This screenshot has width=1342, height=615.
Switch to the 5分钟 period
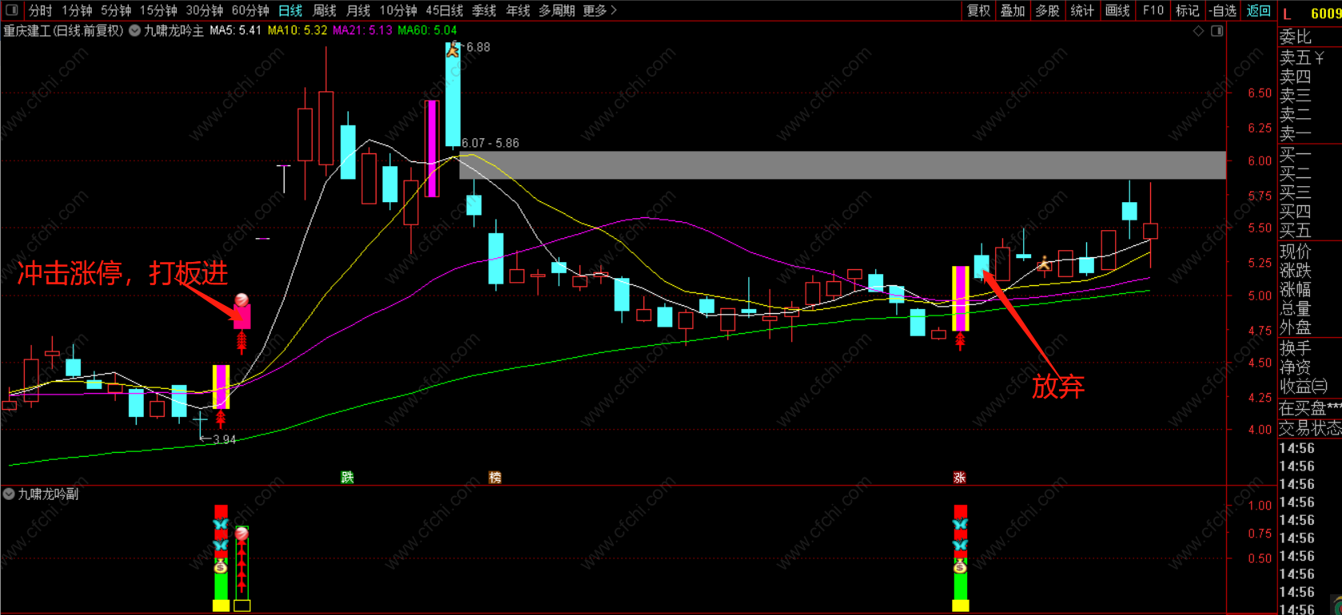(x=116, y=10)
